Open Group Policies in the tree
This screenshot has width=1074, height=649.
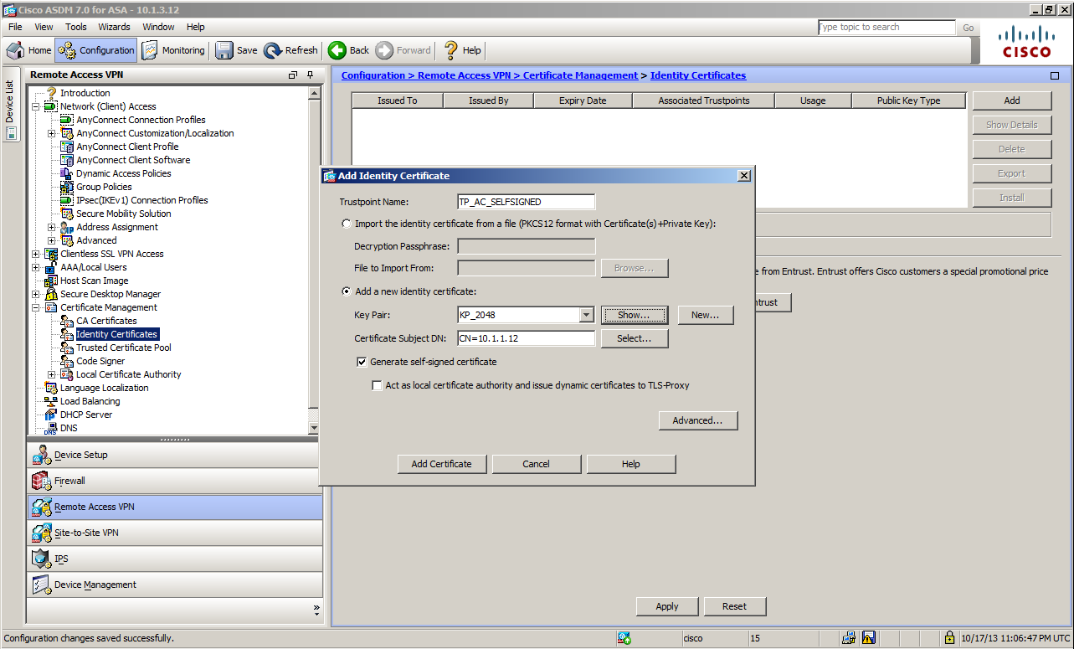pyautogui.click(x=104, y=187)
